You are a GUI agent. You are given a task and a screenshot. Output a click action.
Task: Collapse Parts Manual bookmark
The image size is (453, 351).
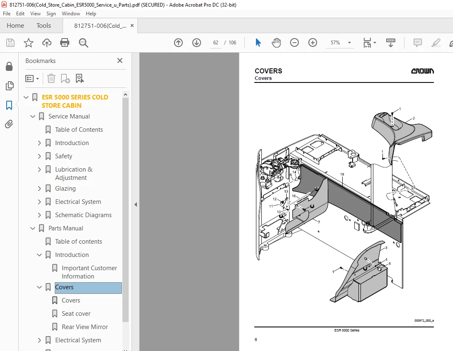tap(33, 228)
